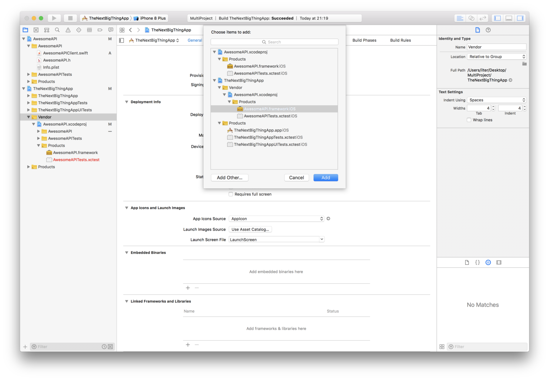Choose folder location icon in inspector
Viewport: 549px width, 380px height.
pyautogui.click(x=524, y=64)
